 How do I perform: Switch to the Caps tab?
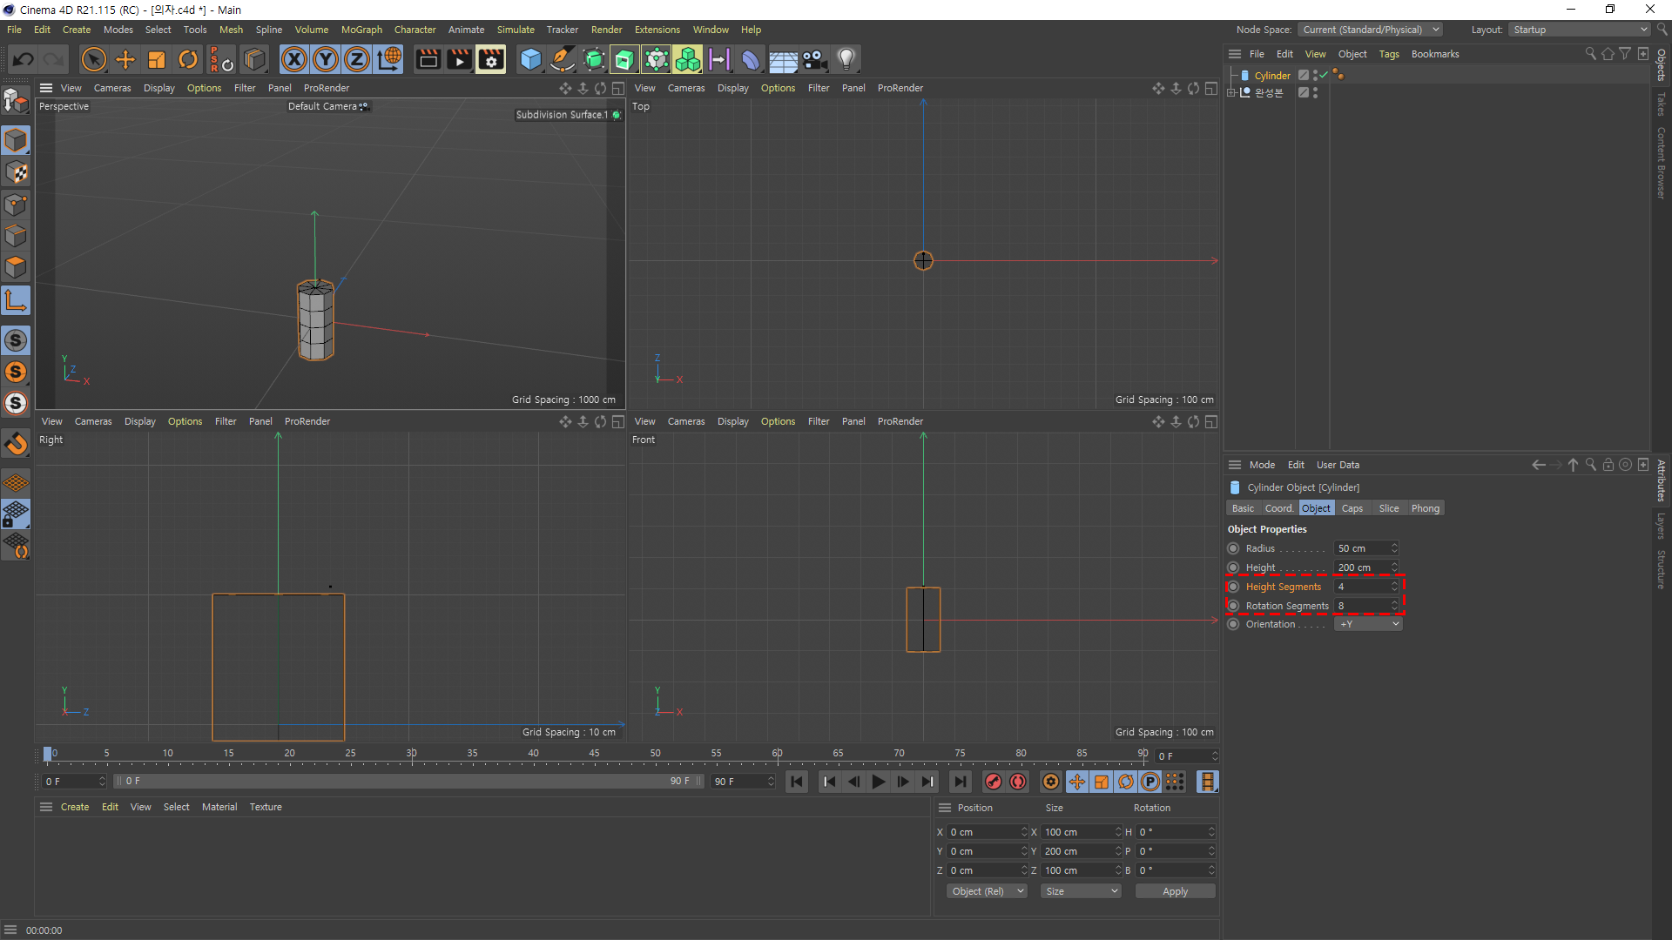[1352, 508]
